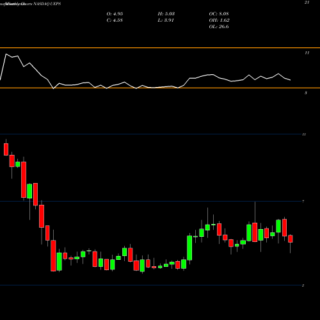
Task: Click the 3 indicator axis label
Action: click(306, 93)
